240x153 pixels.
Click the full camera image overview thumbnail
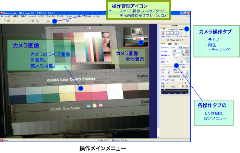tap(136, 37)
